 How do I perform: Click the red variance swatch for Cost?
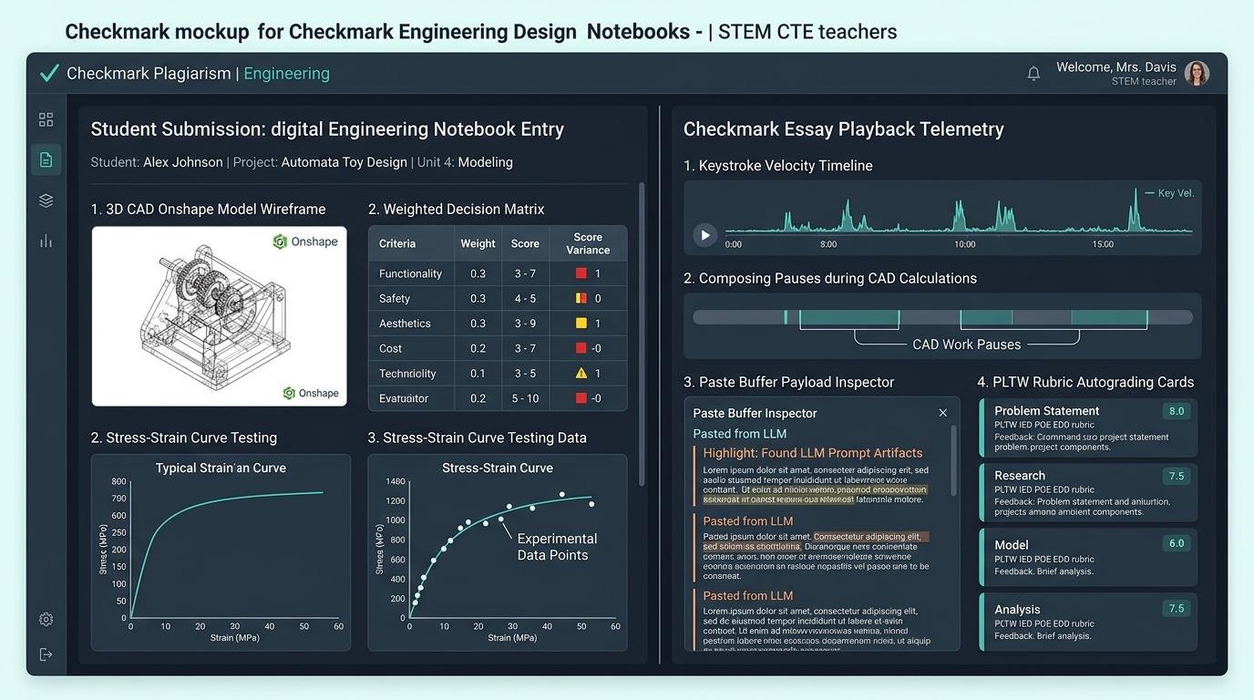coord(581,348)
